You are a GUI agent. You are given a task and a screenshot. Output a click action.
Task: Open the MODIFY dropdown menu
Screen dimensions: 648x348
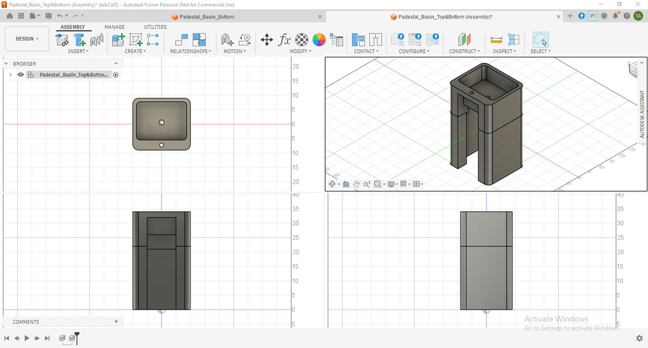point(301,51)
